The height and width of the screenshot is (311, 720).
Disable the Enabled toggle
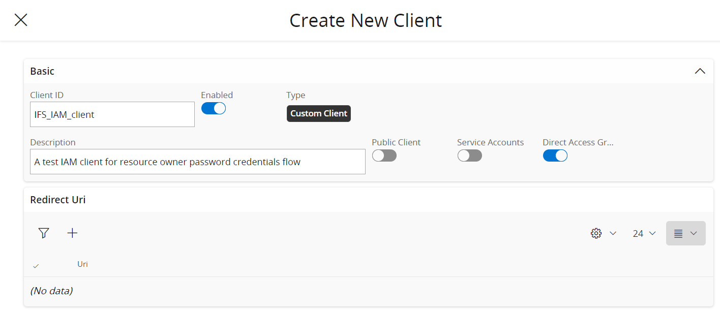pyautogui.click(x=213, y=108)
